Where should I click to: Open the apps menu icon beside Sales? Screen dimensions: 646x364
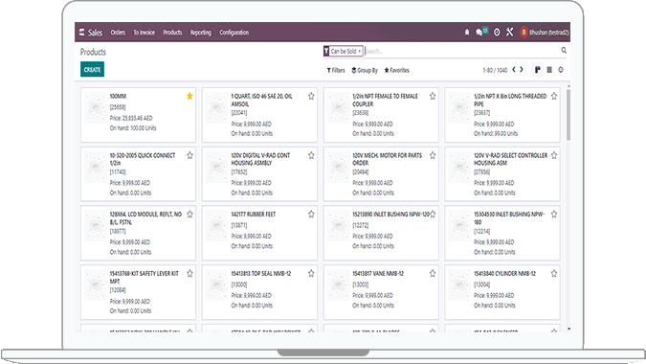(82, 33)
